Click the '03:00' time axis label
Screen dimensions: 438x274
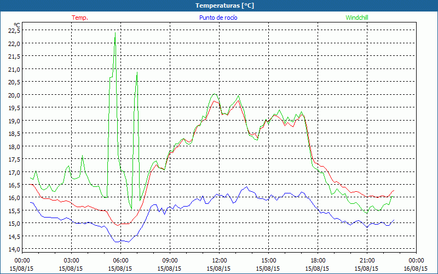pos(71,261)
